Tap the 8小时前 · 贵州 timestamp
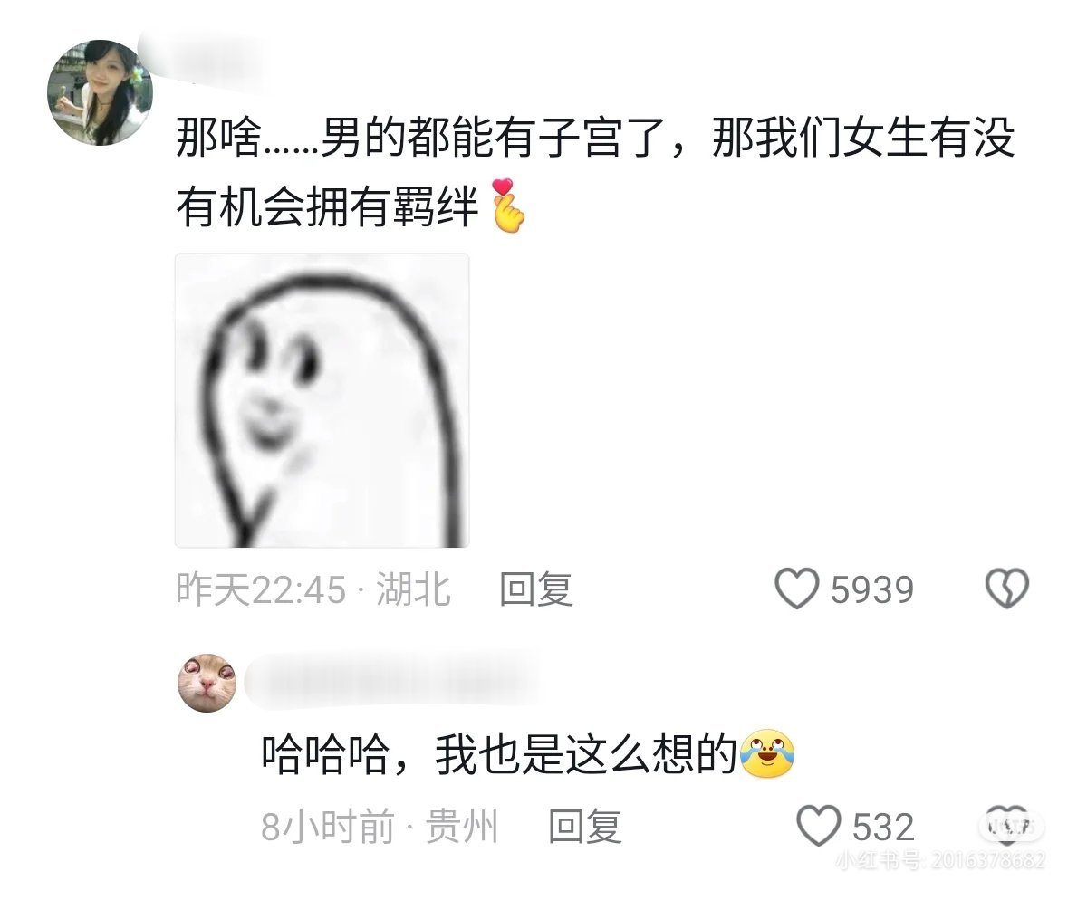 pos(380,827)
